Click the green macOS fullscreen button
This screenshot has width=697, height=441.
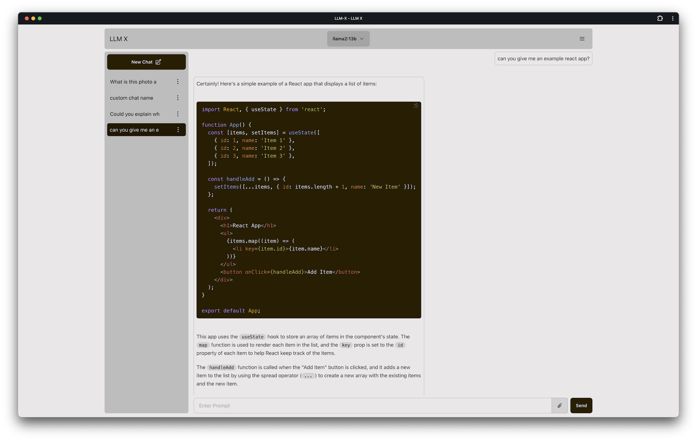click(40, 18)
